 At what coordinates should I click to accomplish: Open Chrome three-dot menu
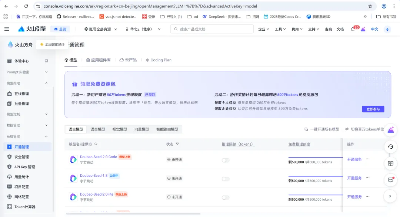394,6
